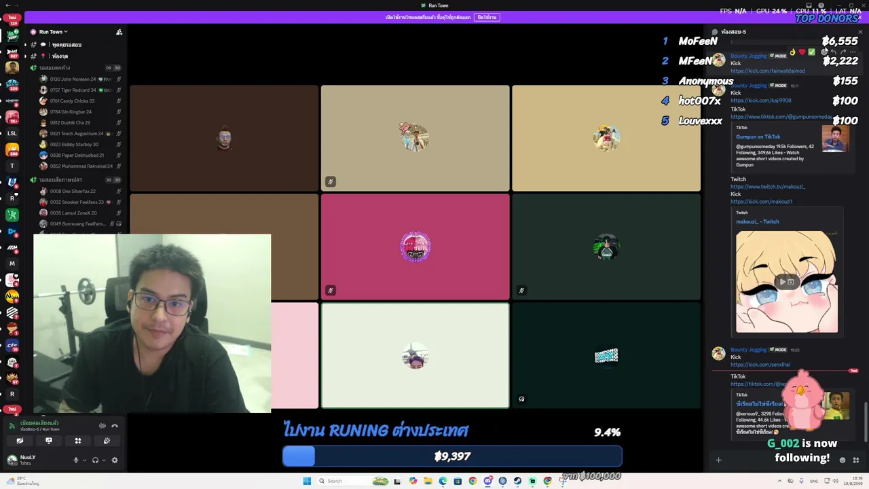
Task: Click muted mic icon on magenta tile
Action: (x=330, y=290)
